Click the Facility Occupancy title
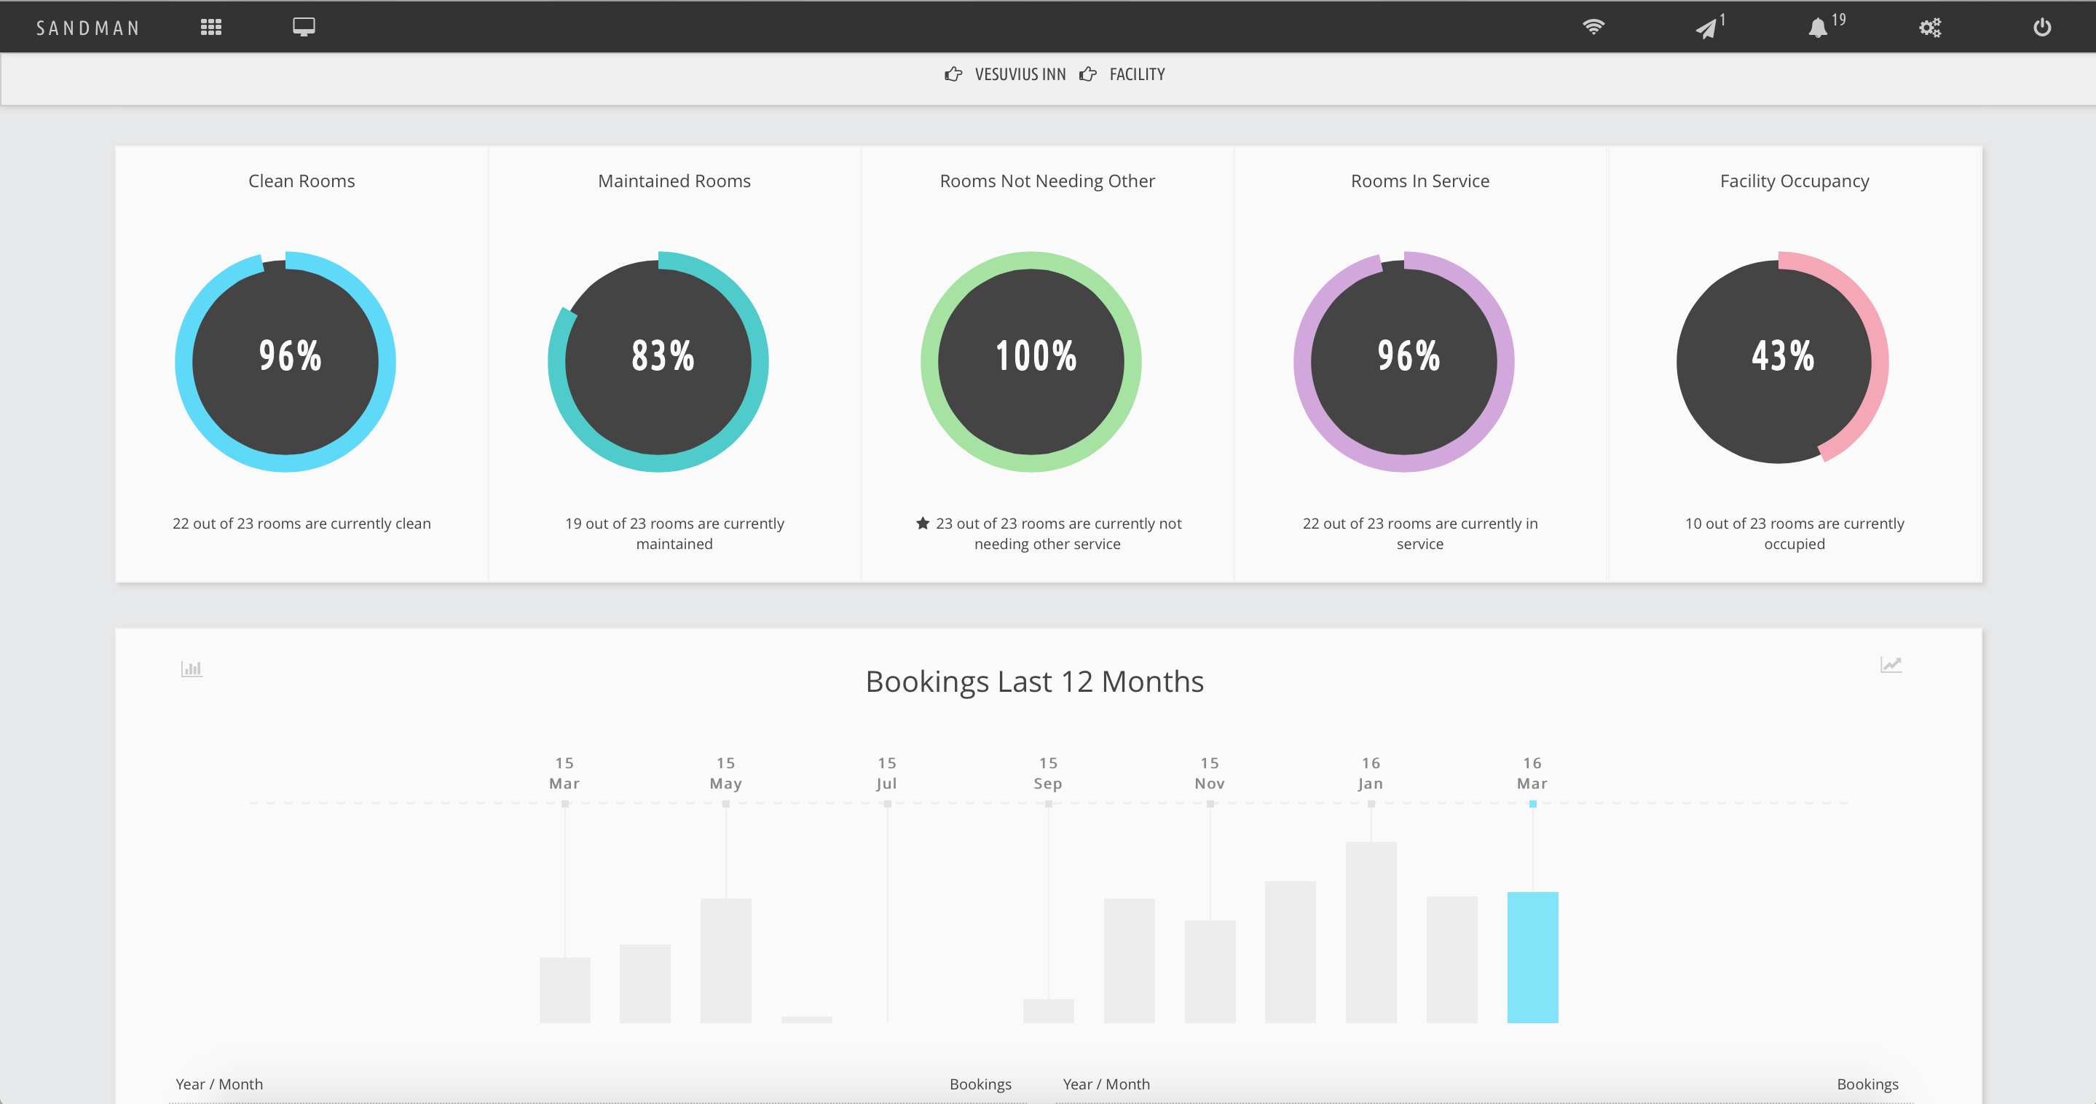 coord(1794,181)
